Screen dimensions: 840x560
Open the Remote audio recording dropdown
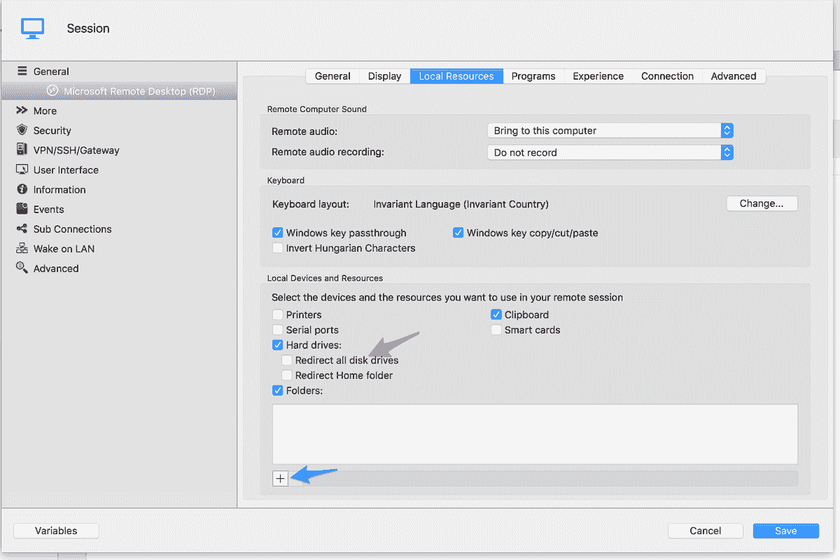tap(609, 152)
